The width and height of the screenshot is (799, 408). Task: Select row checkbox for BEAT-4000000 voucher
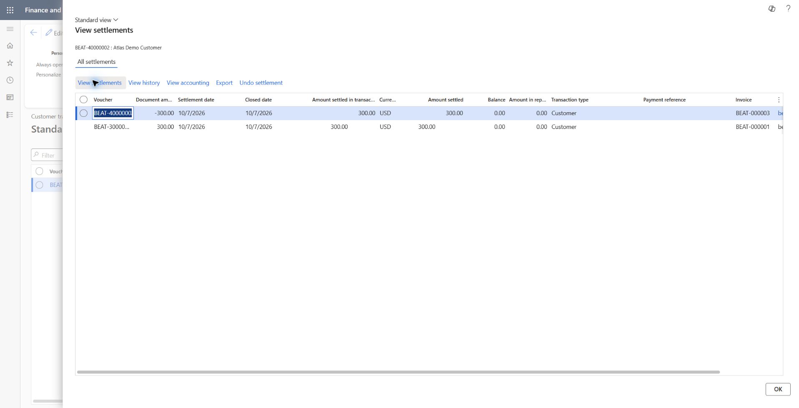tap(83, 113)
